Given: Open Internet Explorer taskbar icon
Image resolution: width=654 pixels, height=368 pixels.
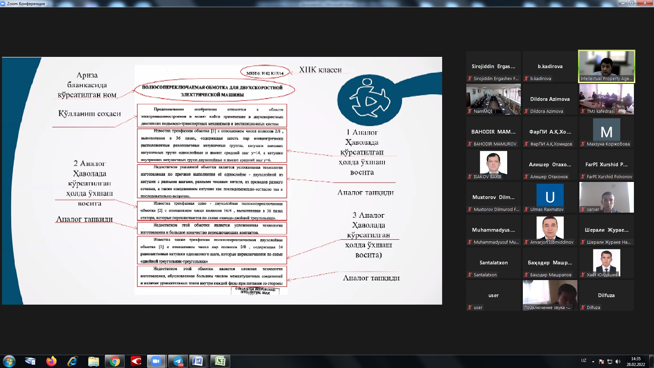Looking at the screenshot, I should 73,361.
